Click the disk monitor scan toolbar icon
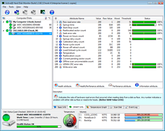165x131 pixels. (43, 12)
